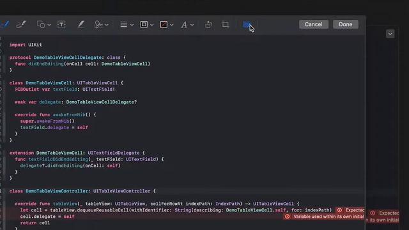Select the Text box tool
The height and width of the screenshot is (230, 409).
(61, 24)
